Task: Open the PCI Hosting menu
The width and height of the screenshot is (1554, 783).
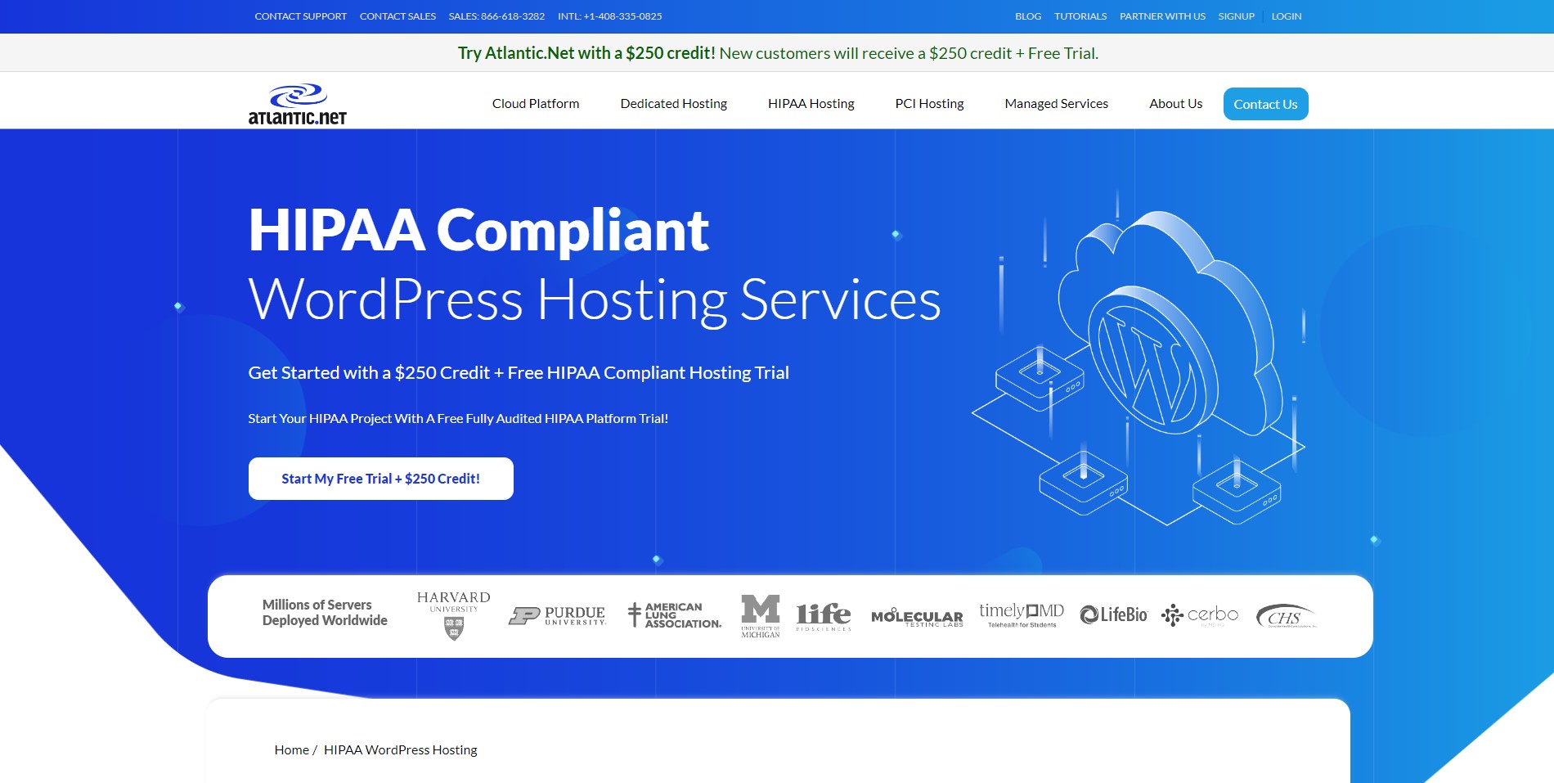Action: [x=929, y=103]
